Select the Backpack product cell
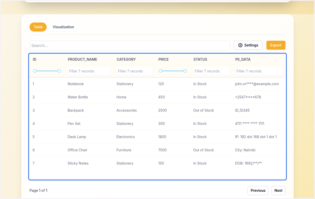This screenshot has height=199, width=315. pos(76,110)
